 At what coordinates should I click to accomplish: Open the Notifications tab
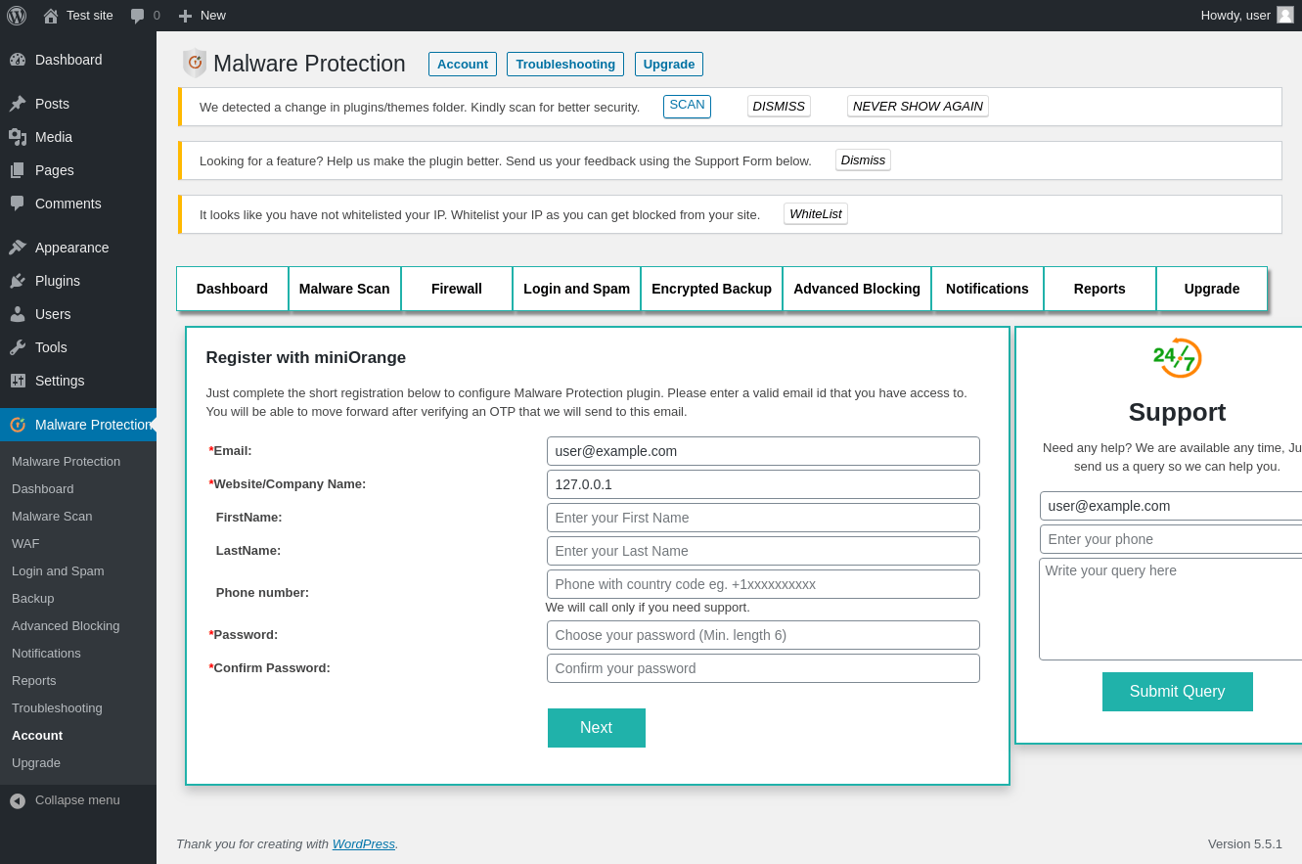point(987,289)
